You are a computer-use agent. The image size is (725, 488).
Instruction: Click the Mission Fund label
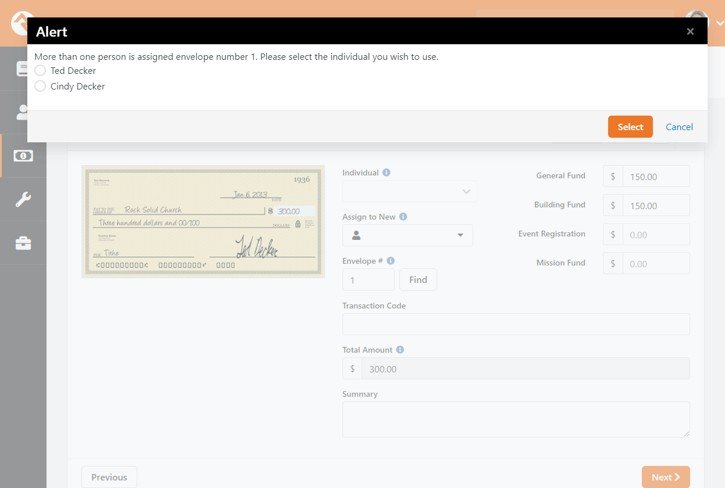pos(560,263)
